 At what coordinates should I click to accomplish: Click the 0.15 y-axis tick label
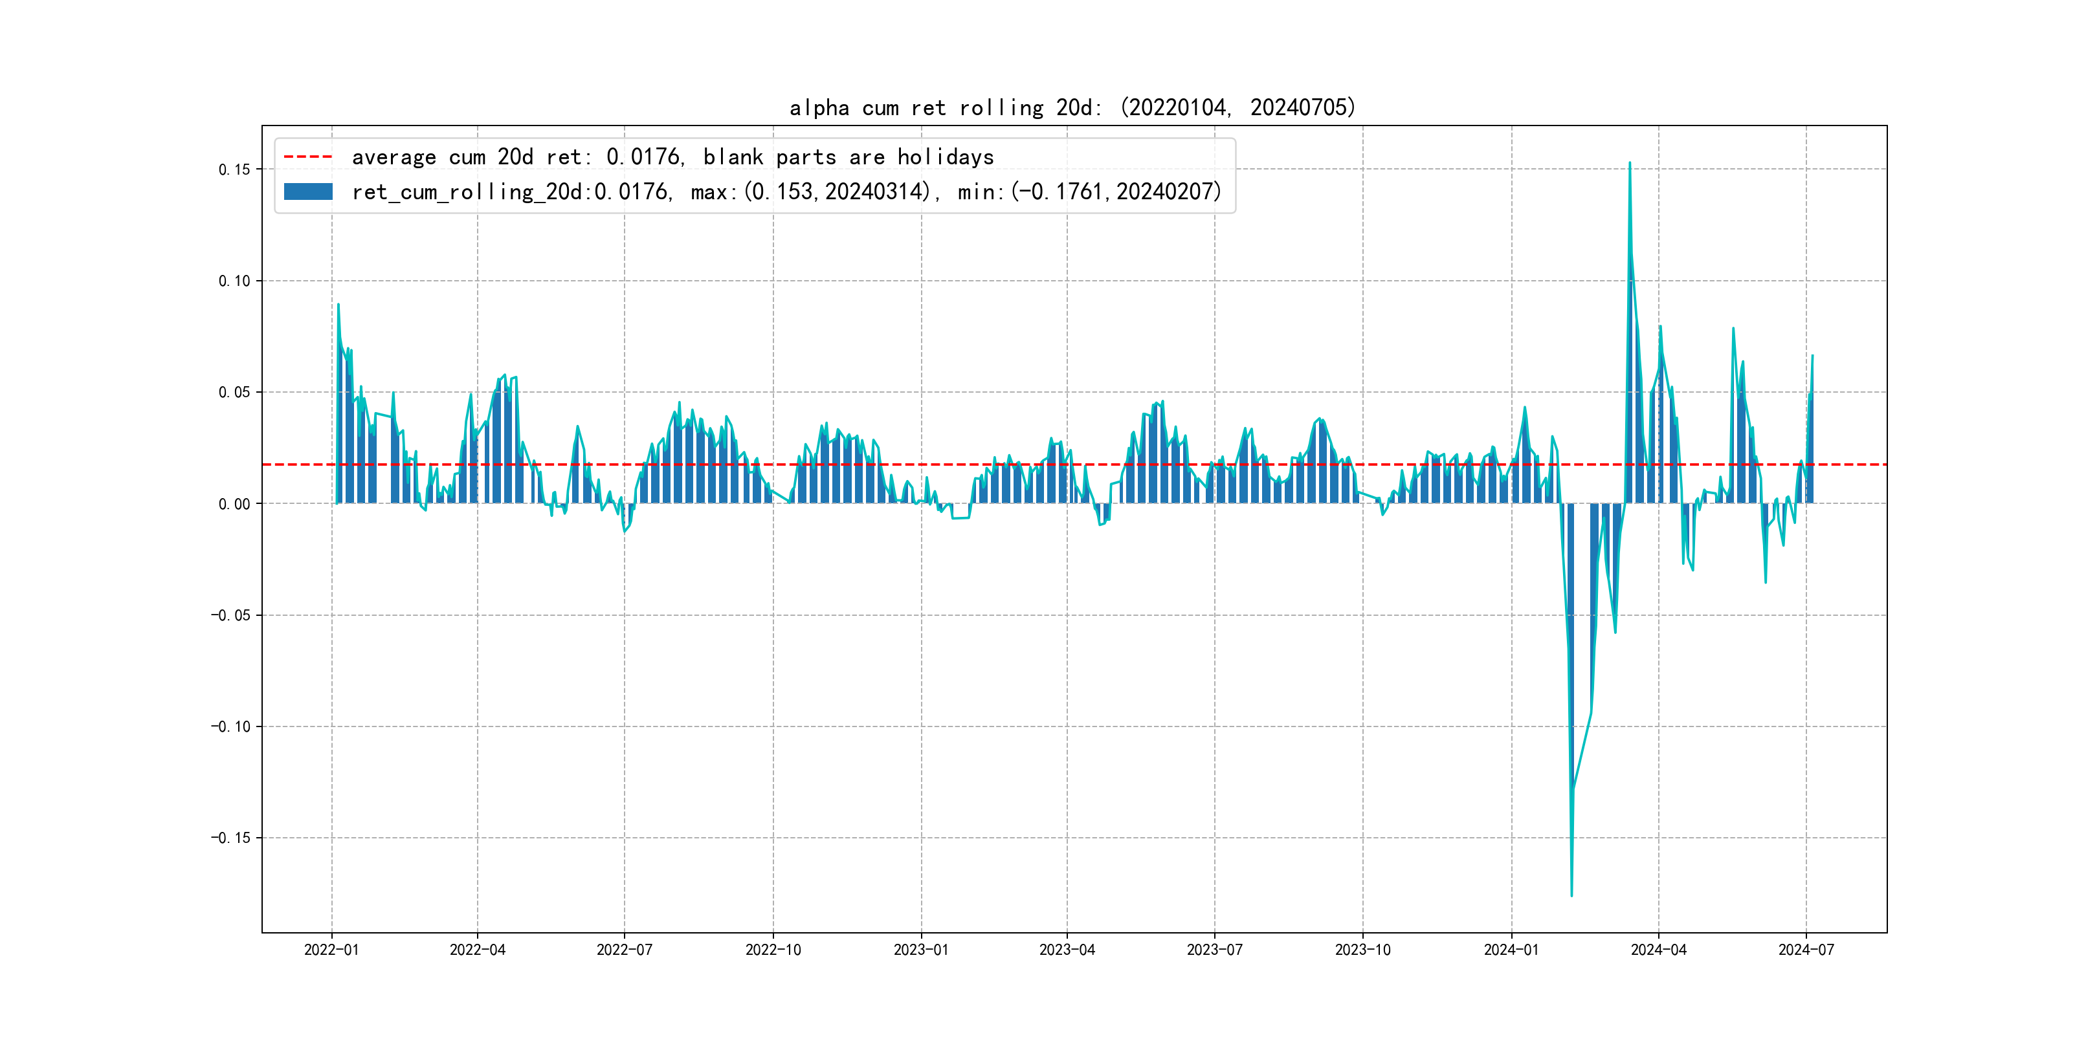[234, 169]
